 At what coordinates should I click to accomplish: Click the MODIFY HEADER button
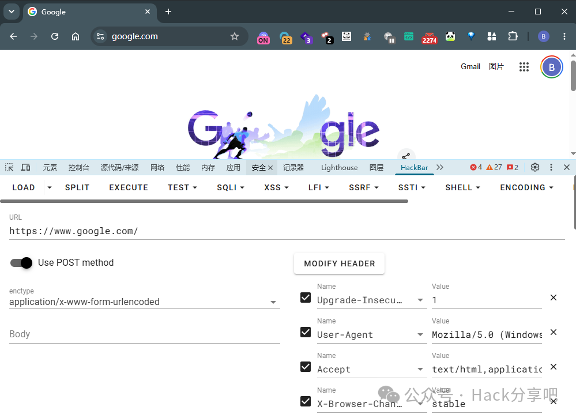pos(340,263)
